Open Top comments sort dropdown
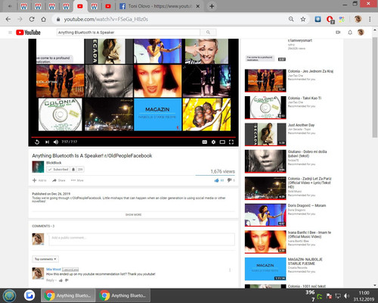This screenshot has width=378, height=303. point(45,259)
